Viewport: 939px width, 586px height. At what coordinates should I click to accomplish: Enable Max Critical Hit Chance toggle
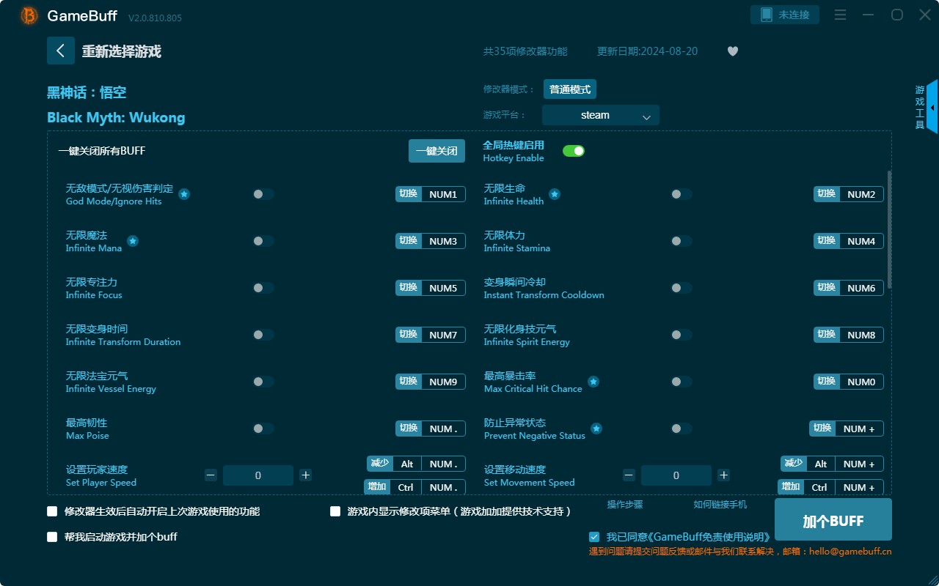tap(682, 382)
